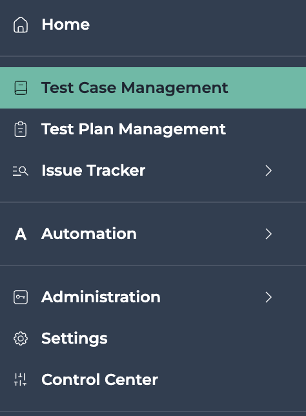306x416 pixels.
Task: Open Test Plan Management
Action: coord(134,129)
